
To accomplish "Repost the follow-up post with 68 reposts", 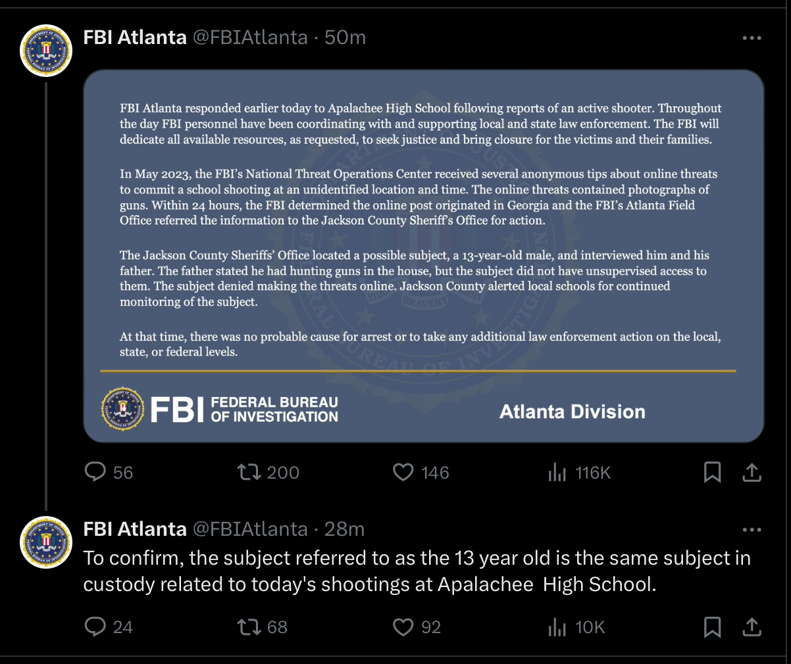I will (249, 627).
